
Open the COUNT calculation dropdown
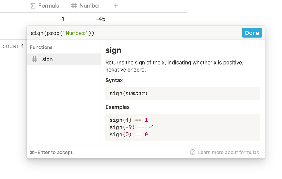[x=13, y=47]
